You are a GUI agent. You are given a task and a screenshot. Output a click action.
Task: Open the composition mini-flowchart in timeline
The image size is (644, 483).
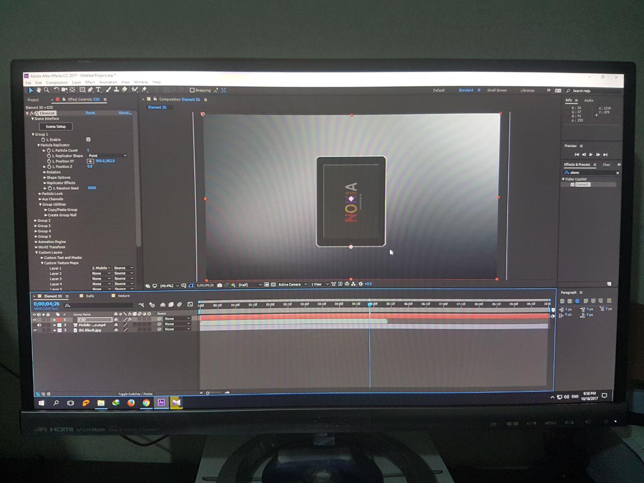point(141,305)
